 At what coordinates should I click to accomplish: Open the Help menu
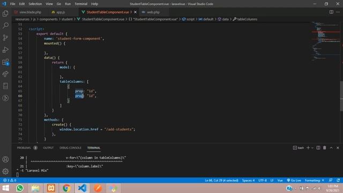tap(94, 4)
